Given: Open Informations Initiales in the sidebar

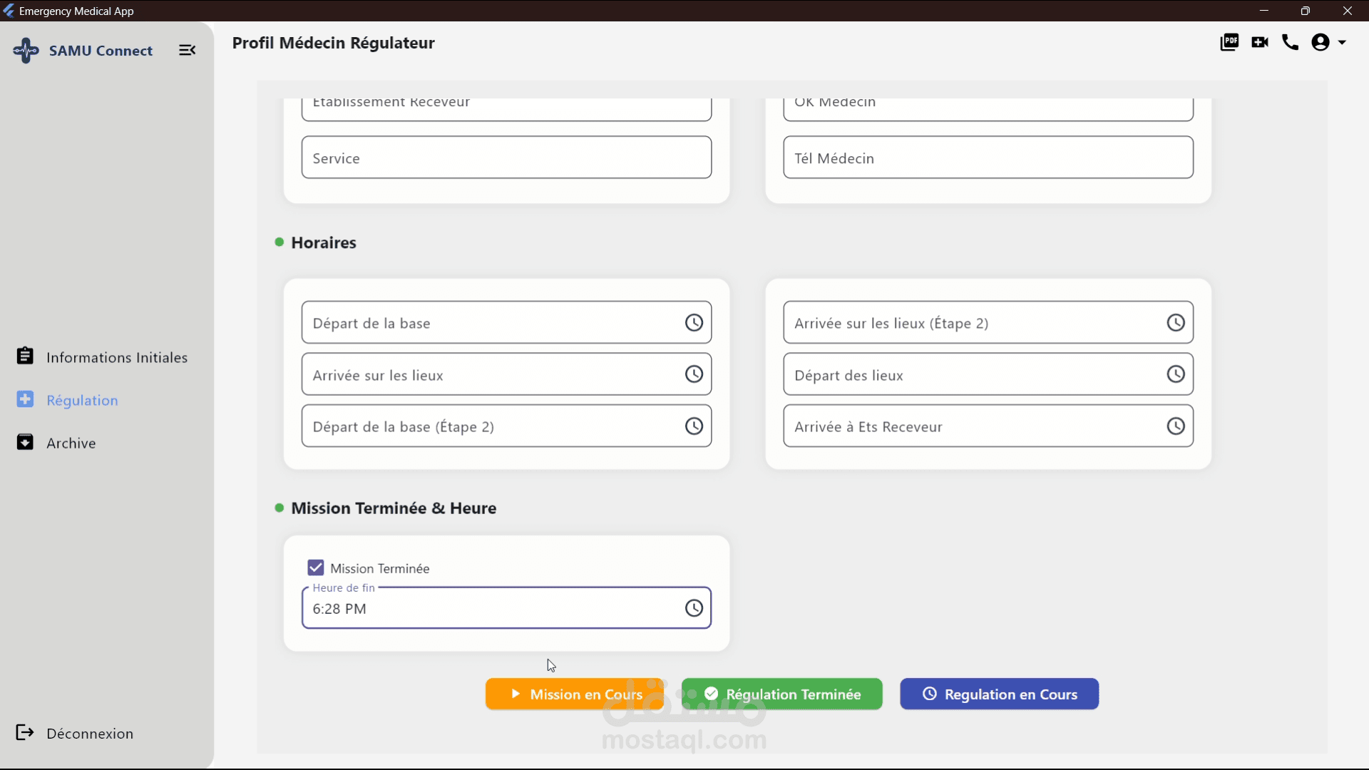Looking at the screenshot, I should (102, 357).
